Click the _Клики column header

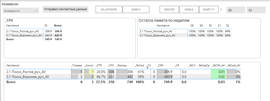(89, 65)
